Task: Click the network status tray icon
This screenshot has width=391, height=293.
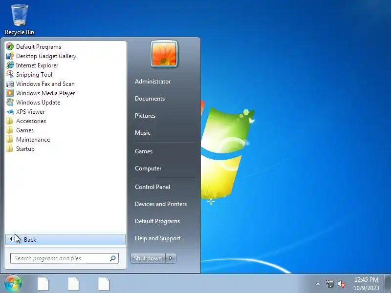Action: coord(329,284)
